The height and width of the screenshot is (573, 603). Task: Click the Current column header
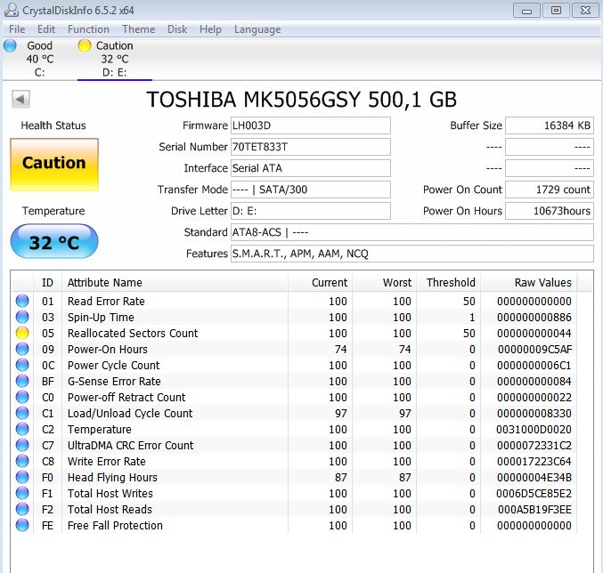pos(320,283)
